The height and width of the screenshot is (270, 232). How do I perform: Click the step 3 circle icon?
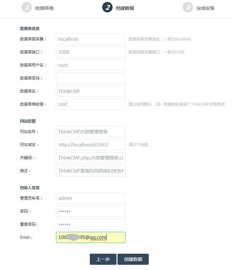pyautogui.click(x=188, y=7)
